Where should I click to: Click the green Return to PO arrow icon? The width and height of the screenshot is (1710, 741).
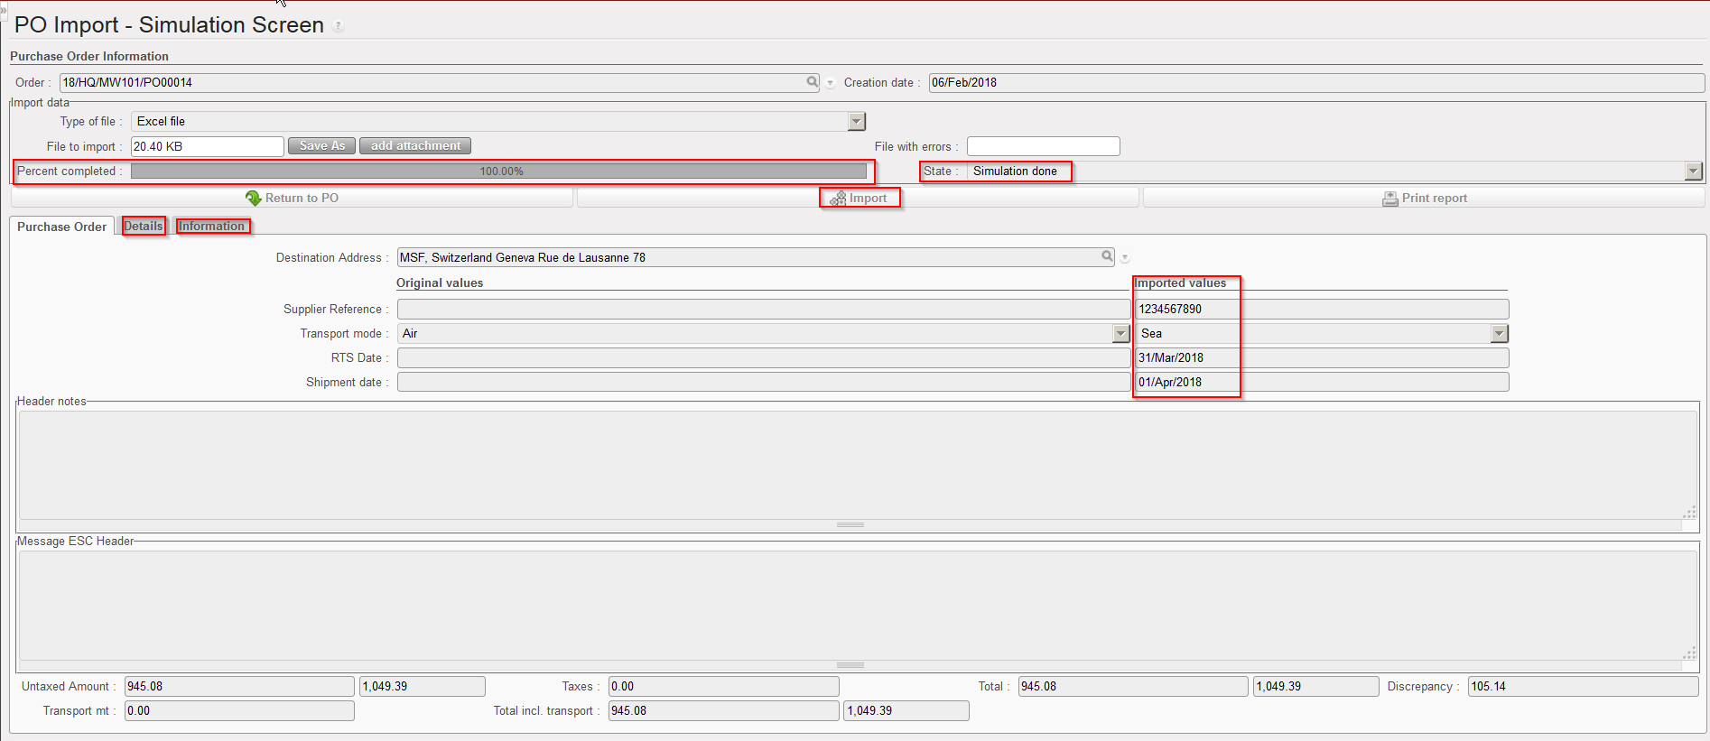pos(254,198)
